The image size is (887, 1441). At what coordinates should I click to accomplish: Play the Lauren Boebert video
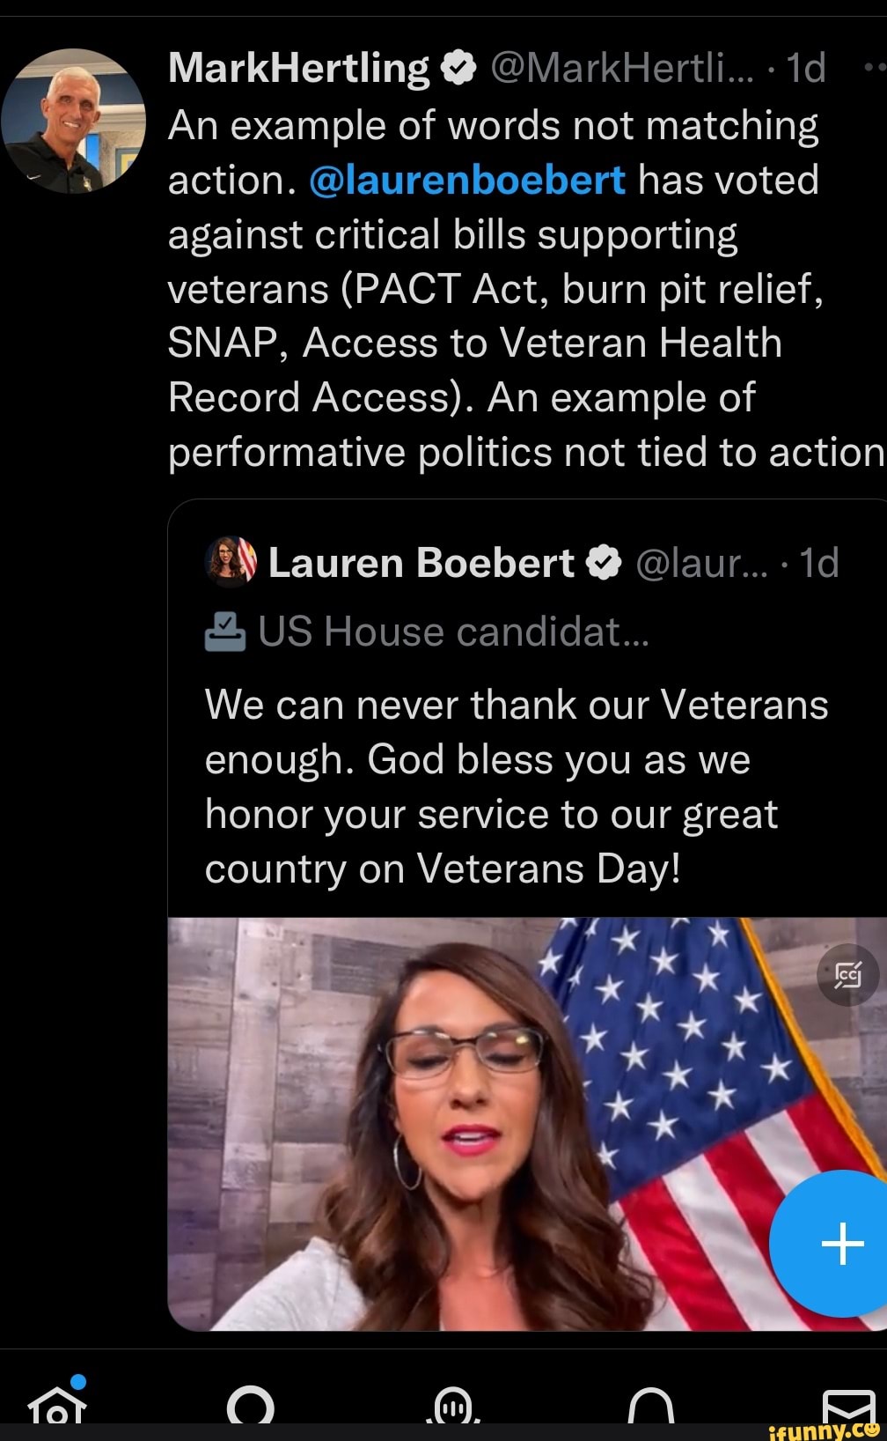click(527, 1124)
